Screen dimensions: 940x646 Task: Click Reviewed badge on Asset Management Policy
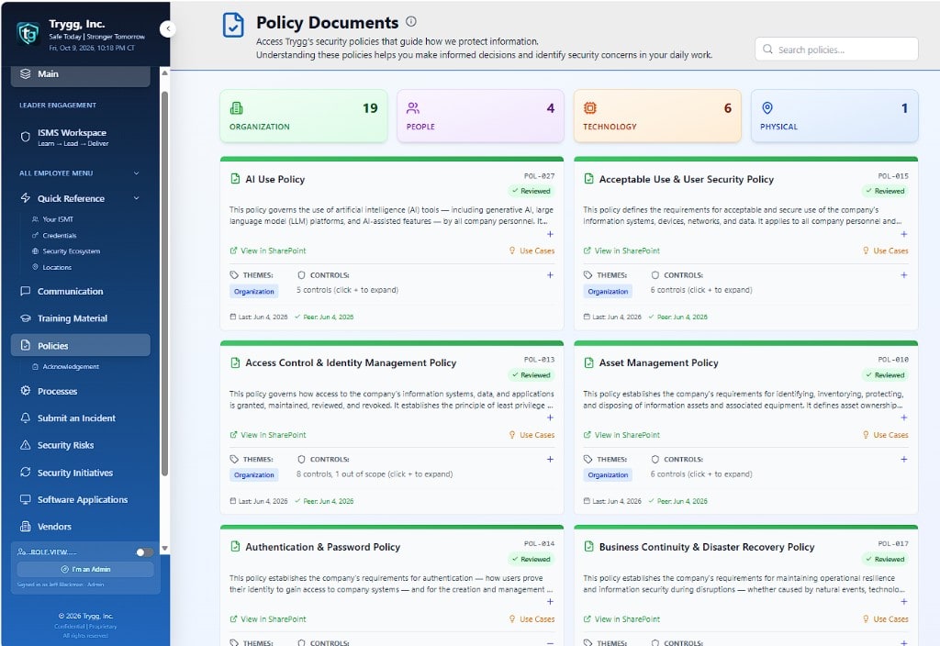pyautogui.click(x=885, y=375)
